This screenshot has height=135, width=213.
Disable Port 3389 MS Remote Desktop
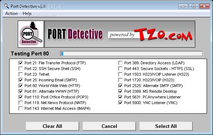click(x=120, y=91)
